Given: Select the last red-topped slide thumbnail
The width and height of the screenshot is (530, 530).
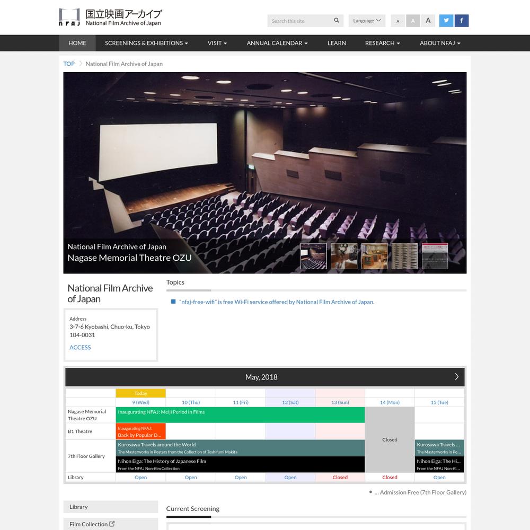Looking at the screenshot, I should (435, 256).
